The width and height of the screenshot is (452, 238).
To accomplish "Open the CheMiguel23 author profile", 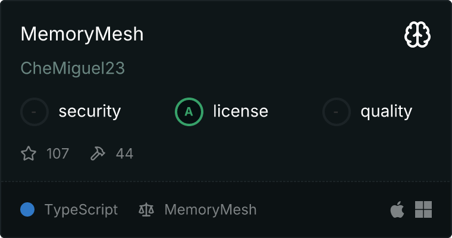I will [x=73, y=68].
